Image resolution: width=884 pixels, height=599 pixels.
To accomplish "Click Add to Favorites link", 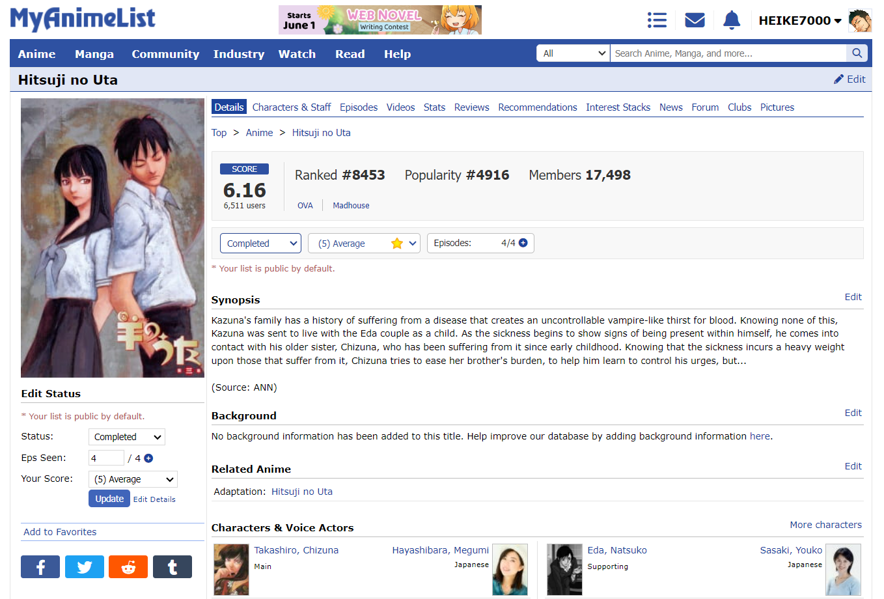I will tap(60, 532).
